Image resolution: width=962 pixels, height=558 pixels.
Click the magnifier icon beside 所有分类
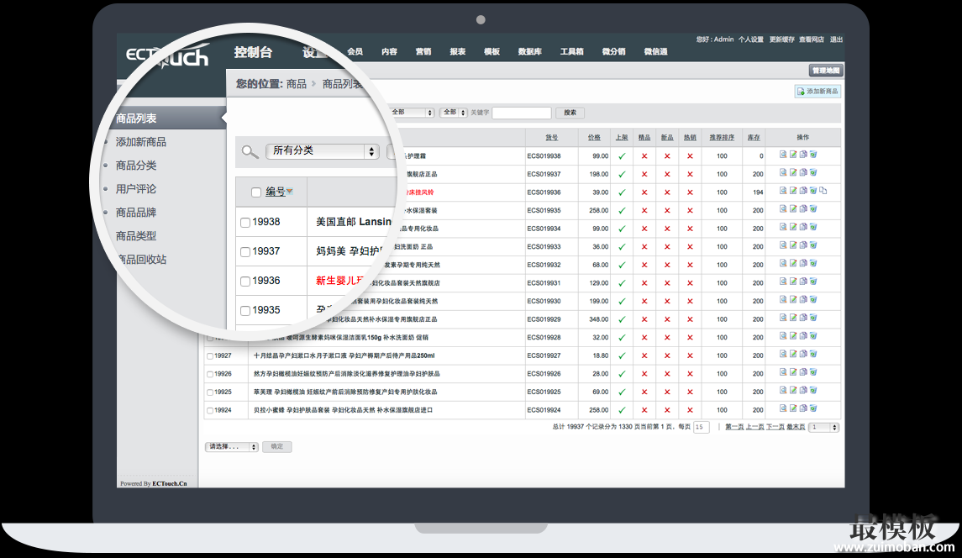(250, 151)
